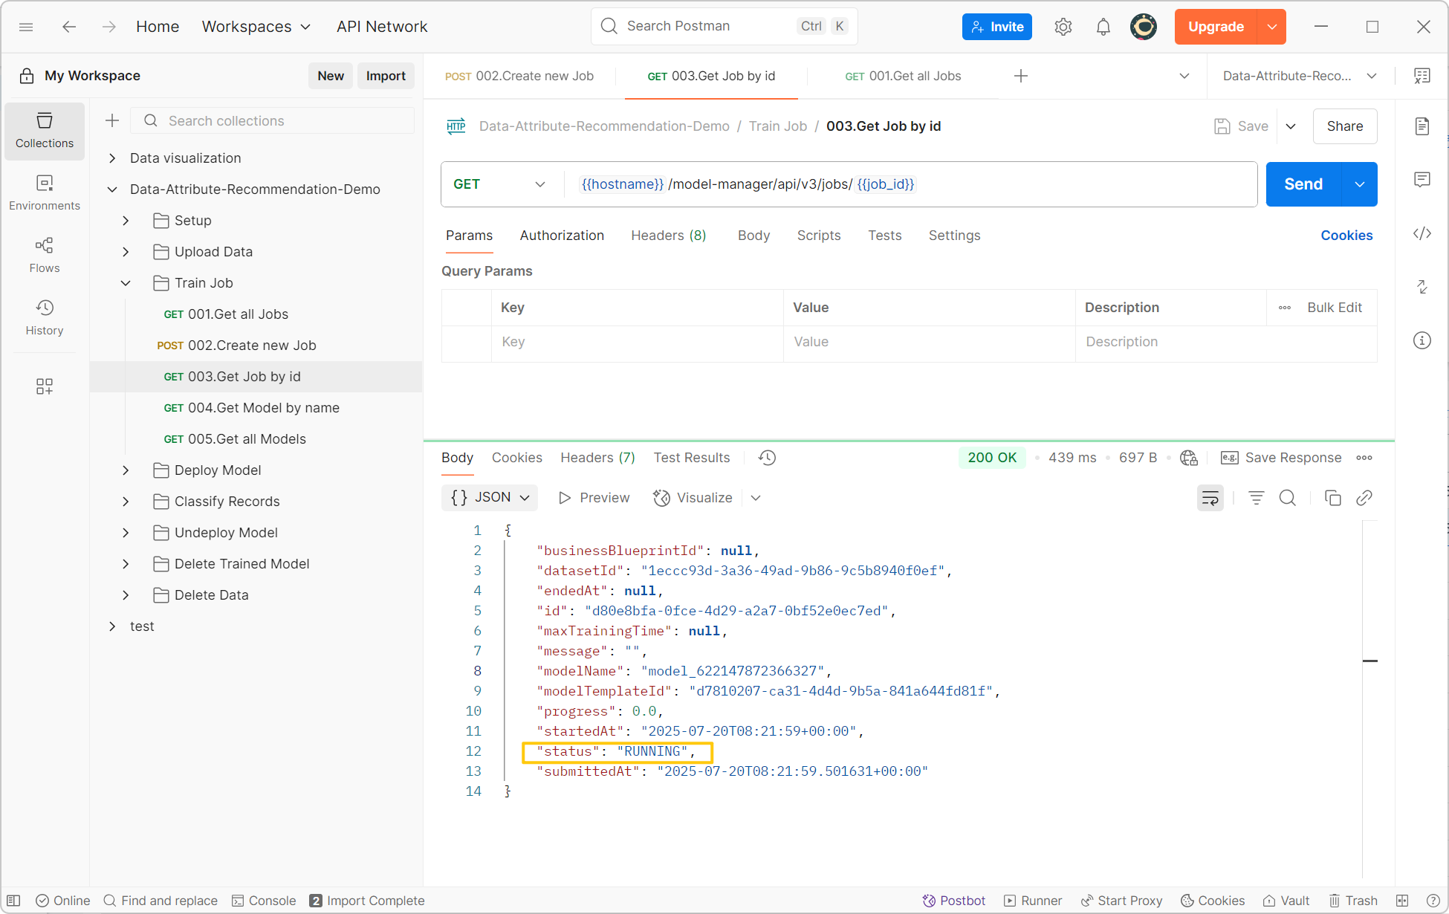Image resolution: width=1449 pixels, height=914 pixels.
Task: Open the Scripts tab
Action: (819, 236)
